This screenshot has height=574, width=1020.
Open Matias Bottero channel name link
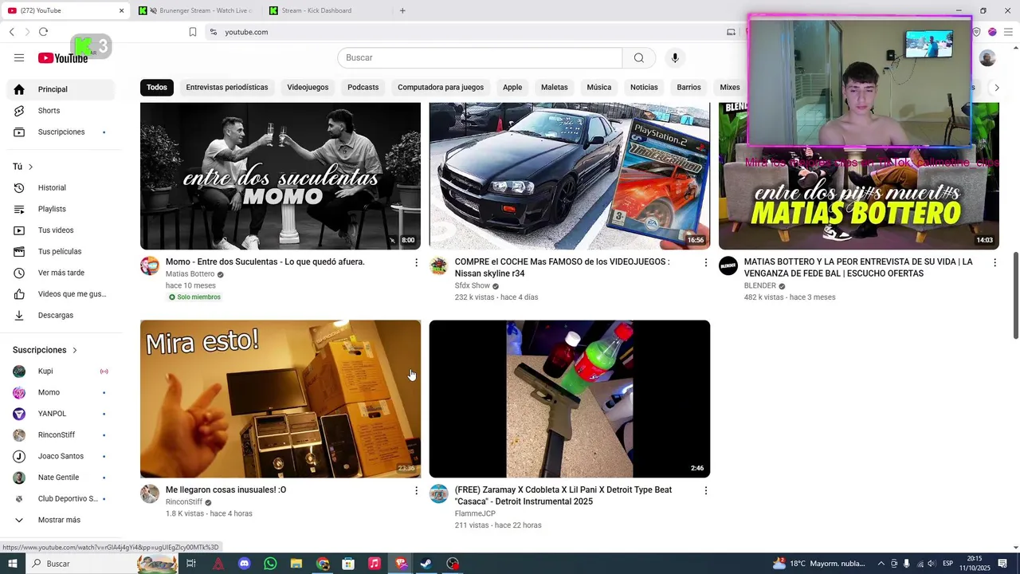[190, 274]
